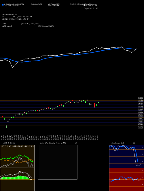Click the 715.93 price axis label
144x191 pixels.
click(141, 123)
